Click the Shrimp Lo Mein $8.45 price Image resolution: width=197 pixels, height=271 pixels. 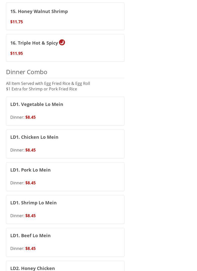pyautogui.click(x=30, y=216)
